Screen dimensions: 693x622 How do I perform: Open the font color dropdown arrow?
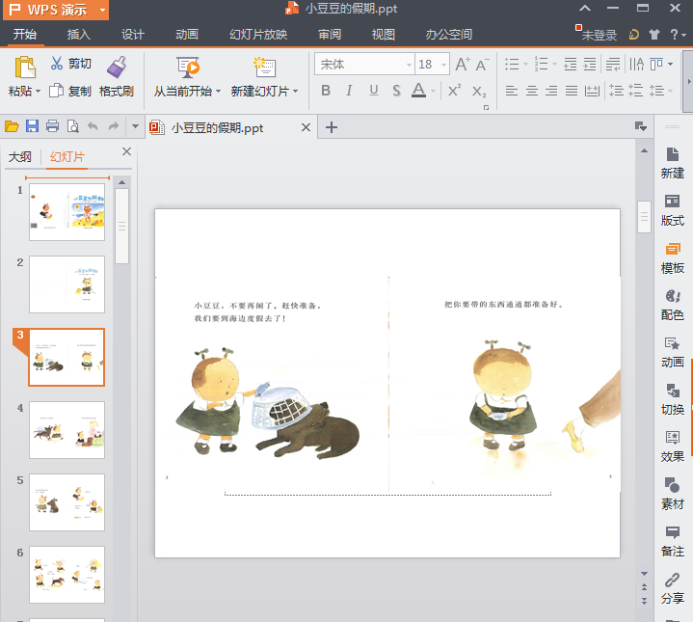[x=433, y=91]
